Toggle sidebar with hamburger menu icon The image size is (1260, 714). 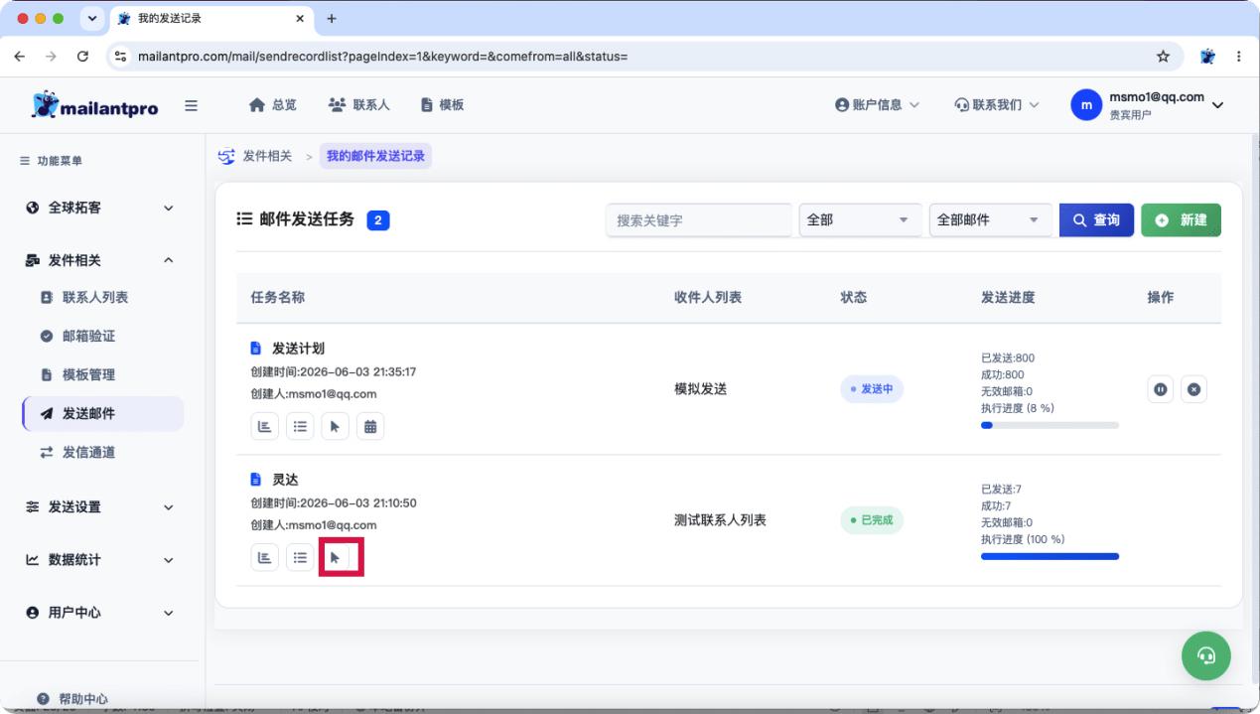pyautogui.click(x=192, y=105)
